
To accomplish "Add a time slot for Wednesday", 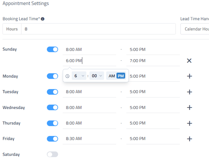I will tap(189, 107).
